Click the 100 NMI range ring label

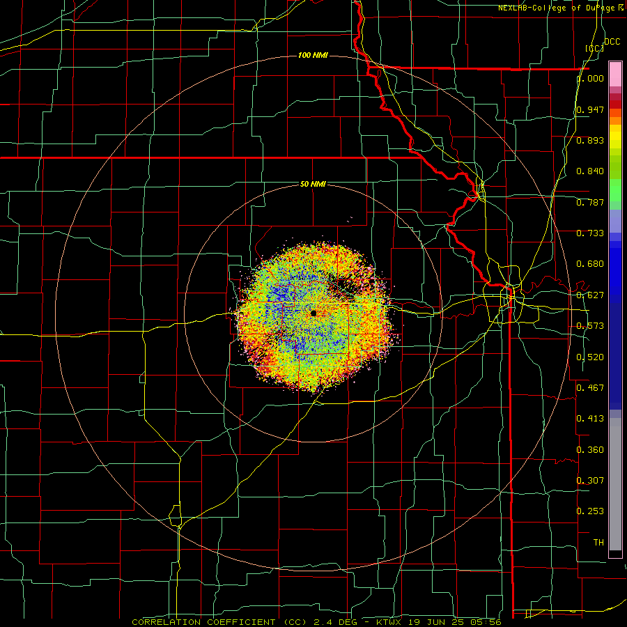coord(313,55)
